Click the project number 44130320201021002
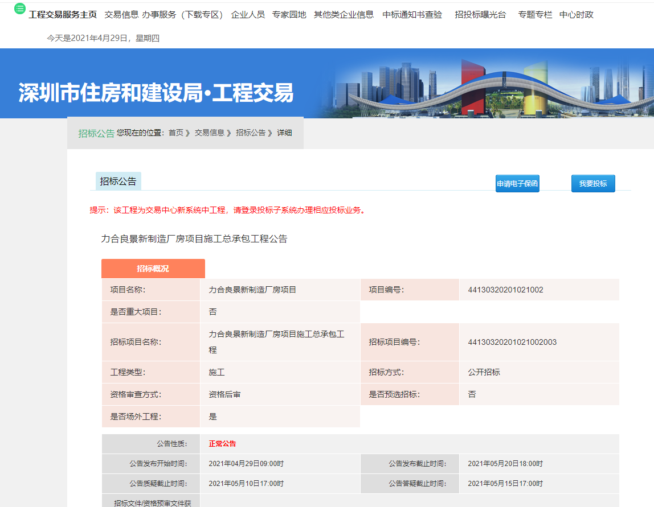 (x=505, y=290)
